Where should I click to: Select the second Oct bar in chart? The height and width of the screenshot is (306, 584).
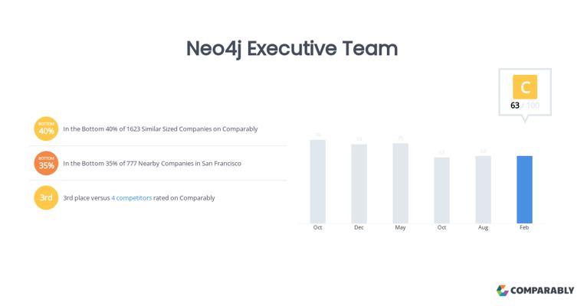[x=441, y=190]
